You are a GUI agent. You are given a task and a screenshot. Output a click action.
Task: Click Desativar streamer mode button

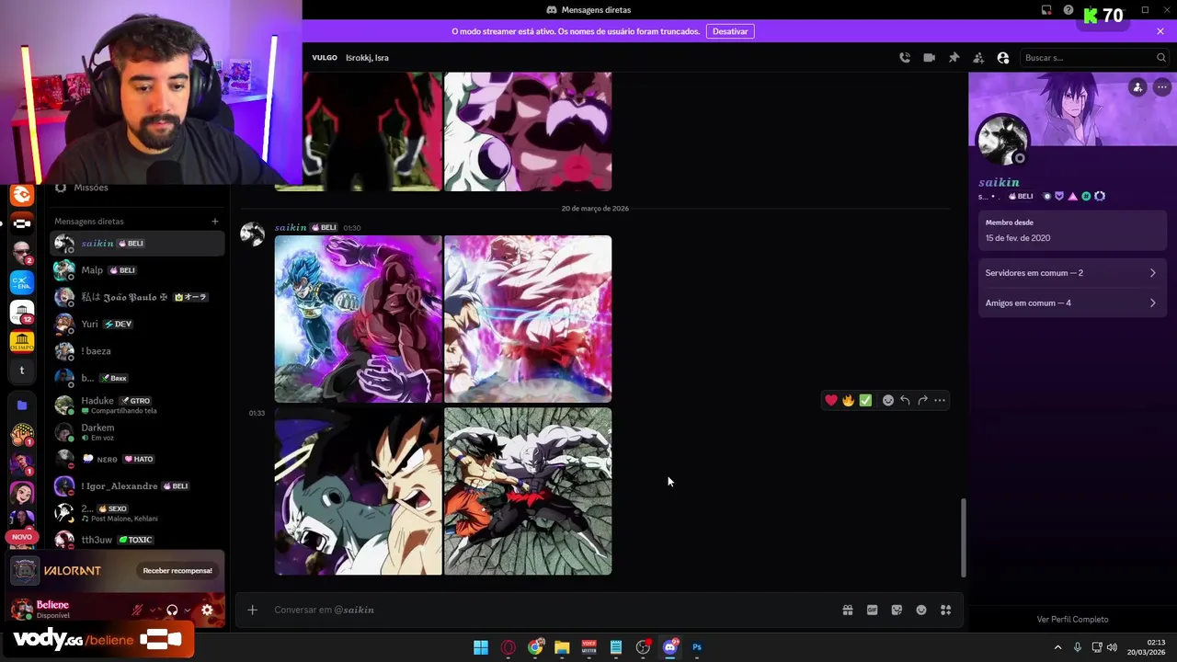(x=730, y=31)
